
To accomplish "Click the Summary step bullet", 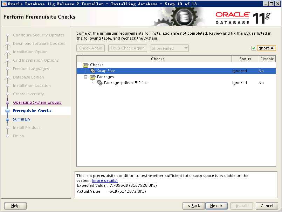I will click(x=8, y=119).
